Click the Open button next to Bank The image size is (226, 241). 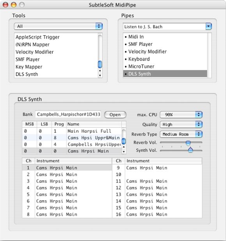click(x=115, y=114)
